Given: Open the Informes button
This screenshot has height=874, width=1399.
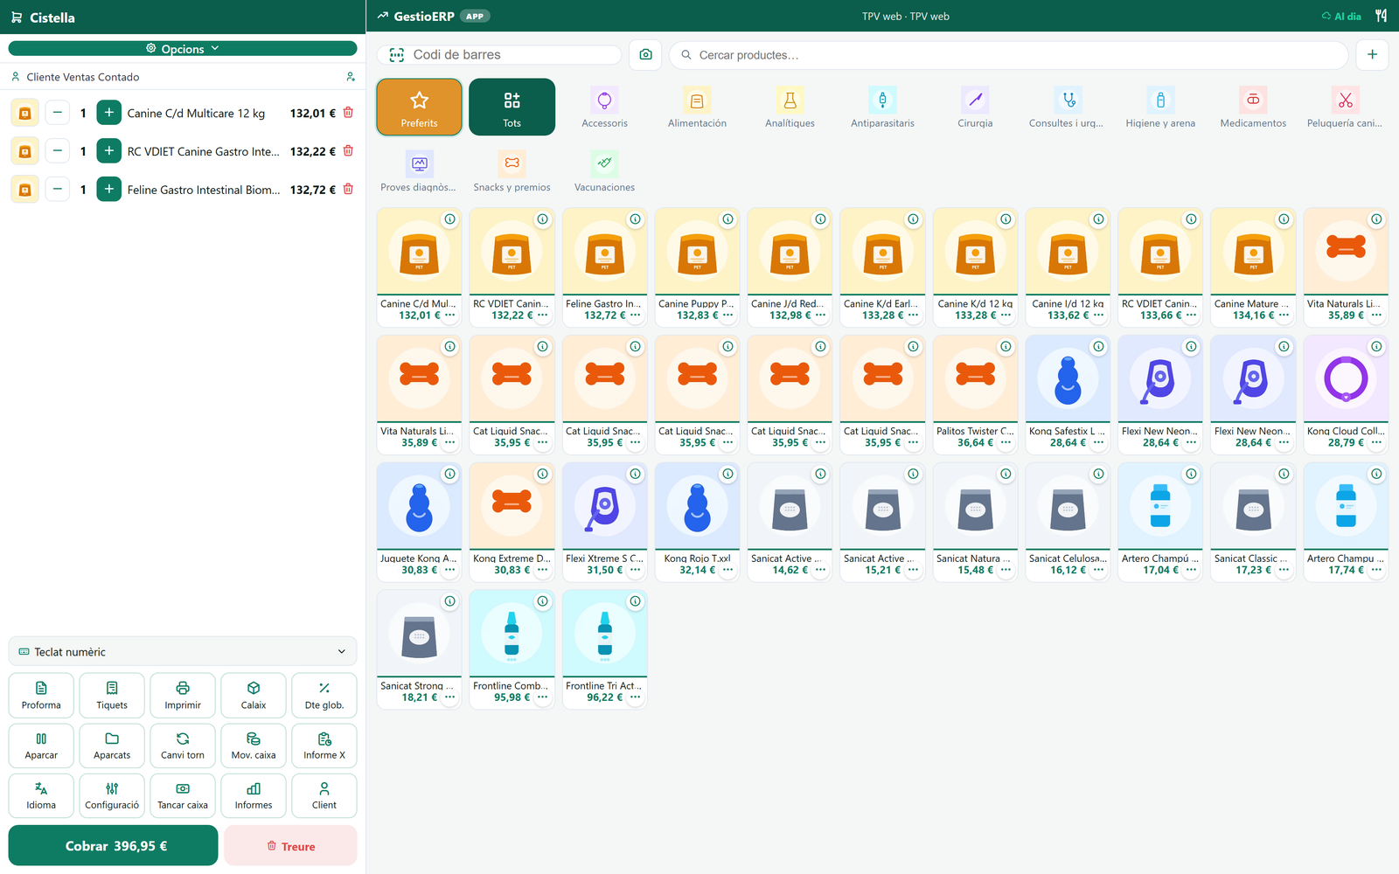Looking at the screenshot, I should pyautogui.click(x=254, y=795).
